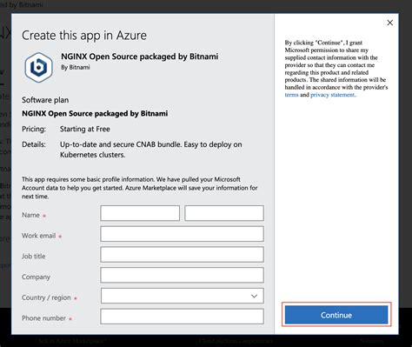The height and width of the screenshot is (347, 412).
Task: Click the Phone number label
Action: click(x=43, y=318)
